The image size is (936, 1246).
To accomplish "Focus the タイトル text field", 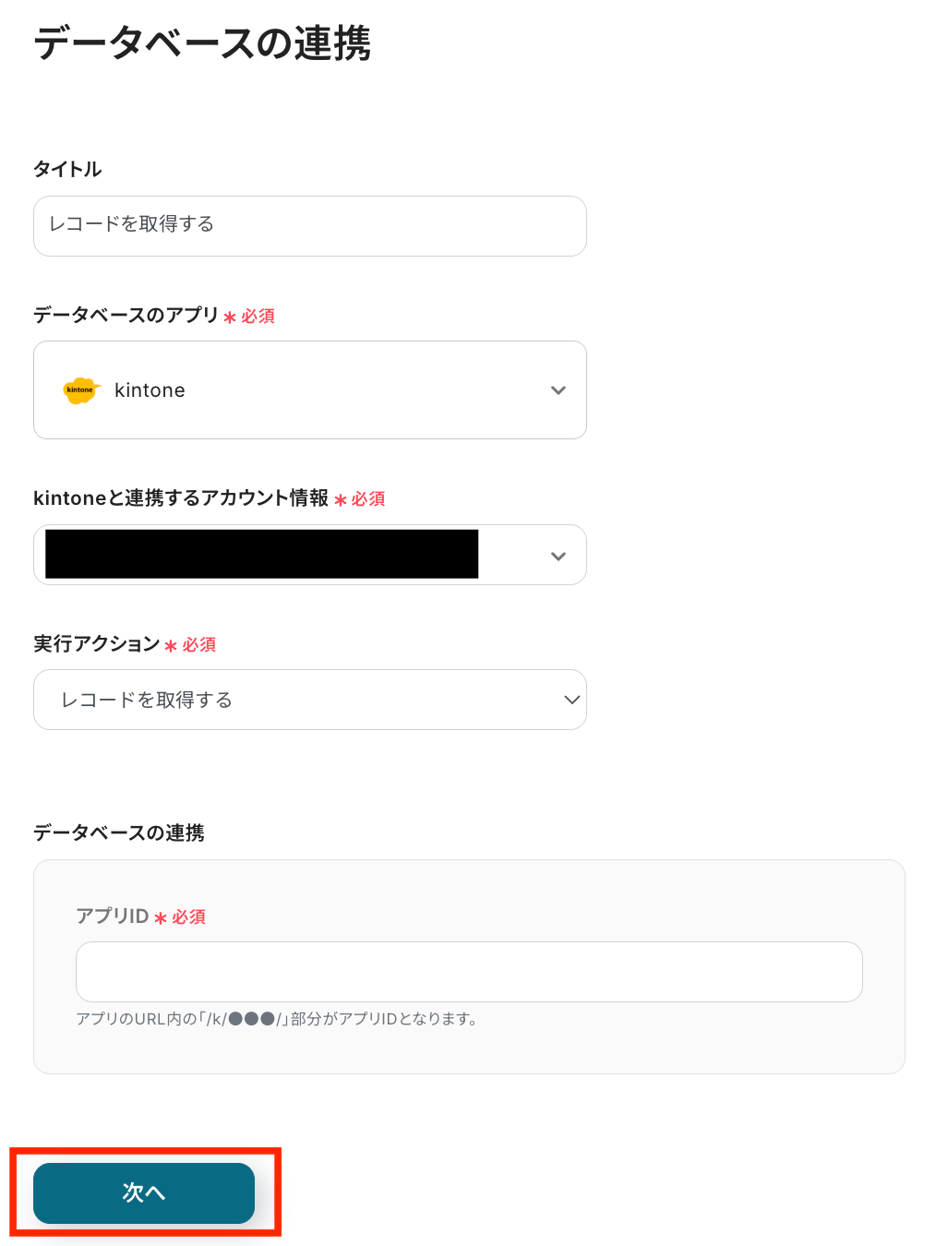I will 310,226.
